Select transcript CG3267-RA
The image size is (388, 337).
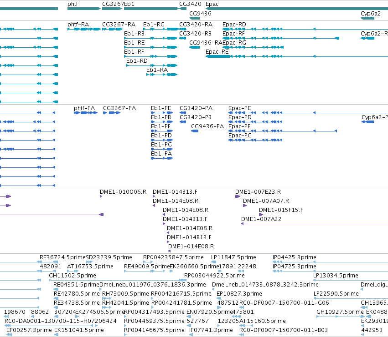pyautogui.click(x=112, y=29)
